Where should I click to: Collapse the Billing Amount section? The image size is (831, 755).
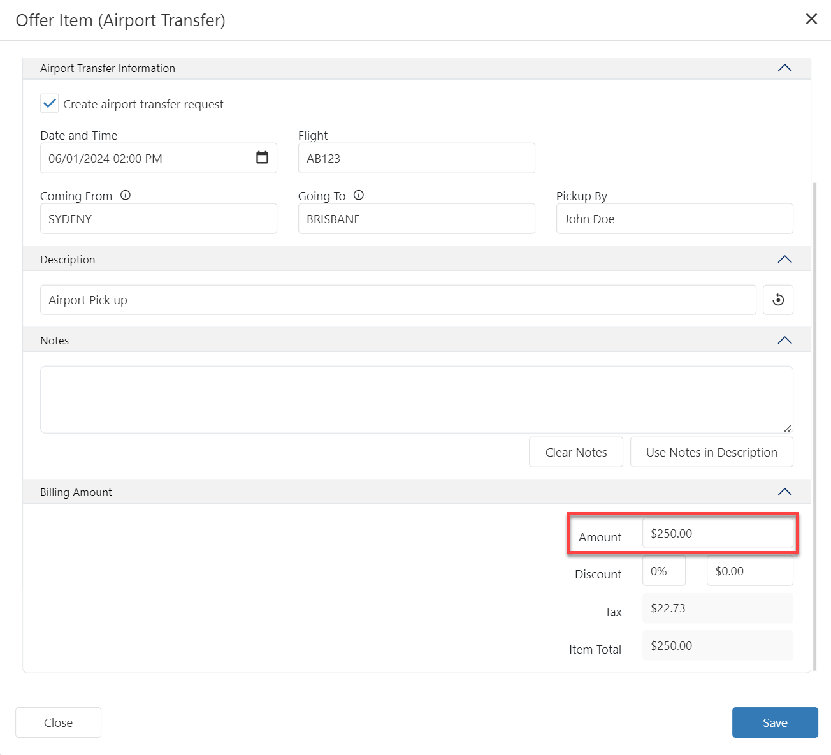pos(784,492)
